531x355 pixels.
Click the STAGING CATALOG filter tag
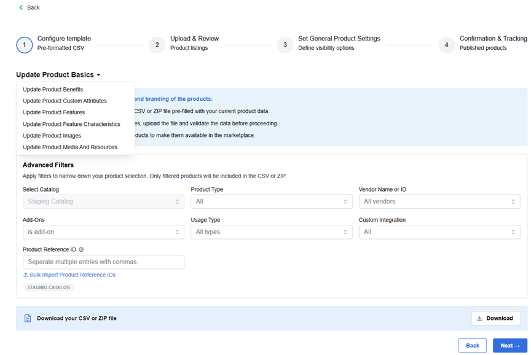tap(49, 287)
